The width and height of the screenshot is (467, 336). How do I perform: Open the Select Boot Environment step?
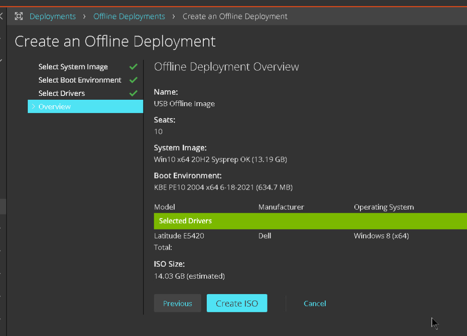[80, 80]
